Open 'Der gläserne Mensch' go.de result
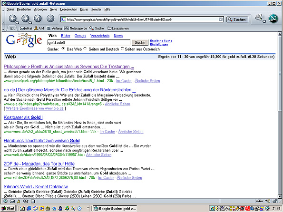The height and width of the screenshot is (212, 283). click(x=69, y=90)
